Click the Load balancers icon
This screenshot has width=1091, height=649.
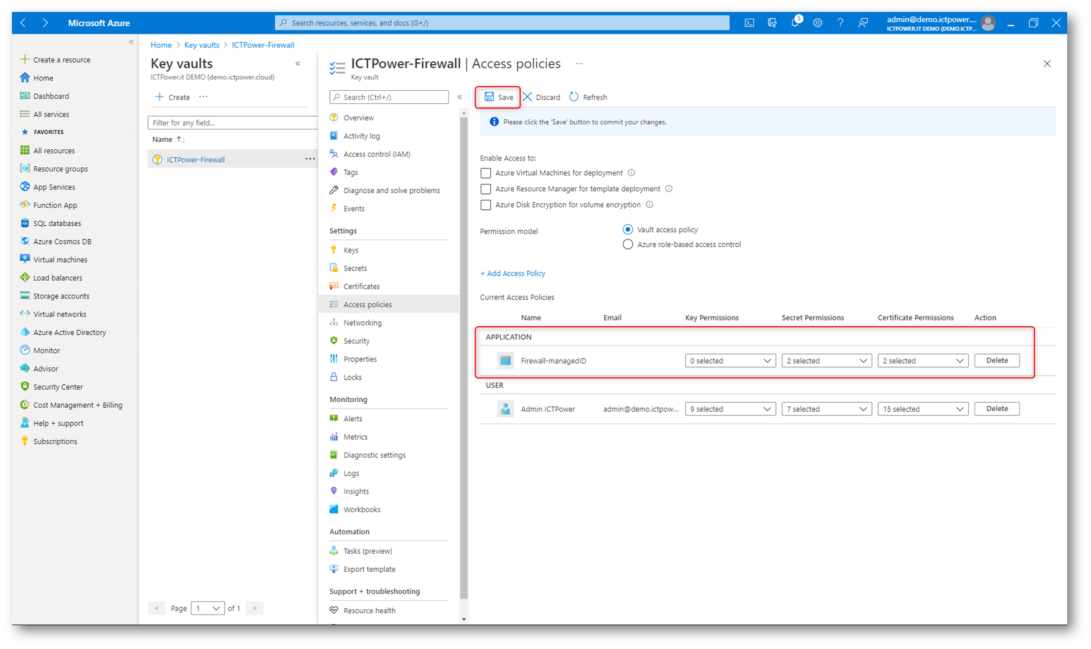(x=24, y=277)
